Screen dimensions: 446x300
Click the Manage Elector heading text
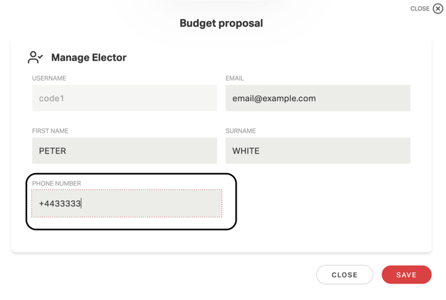[89, 57]
